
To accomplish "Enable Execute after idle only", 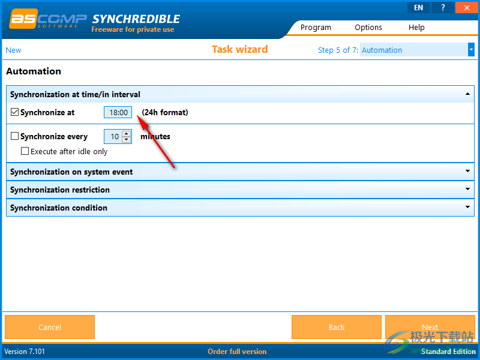I will (25, 151).
